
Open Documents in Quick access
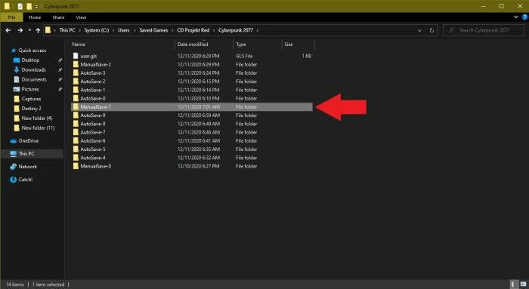[x=34, y=79]
